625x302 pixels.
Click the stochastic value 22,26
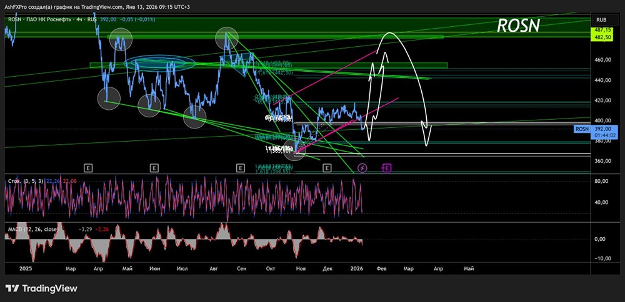[x=52, y=181]
